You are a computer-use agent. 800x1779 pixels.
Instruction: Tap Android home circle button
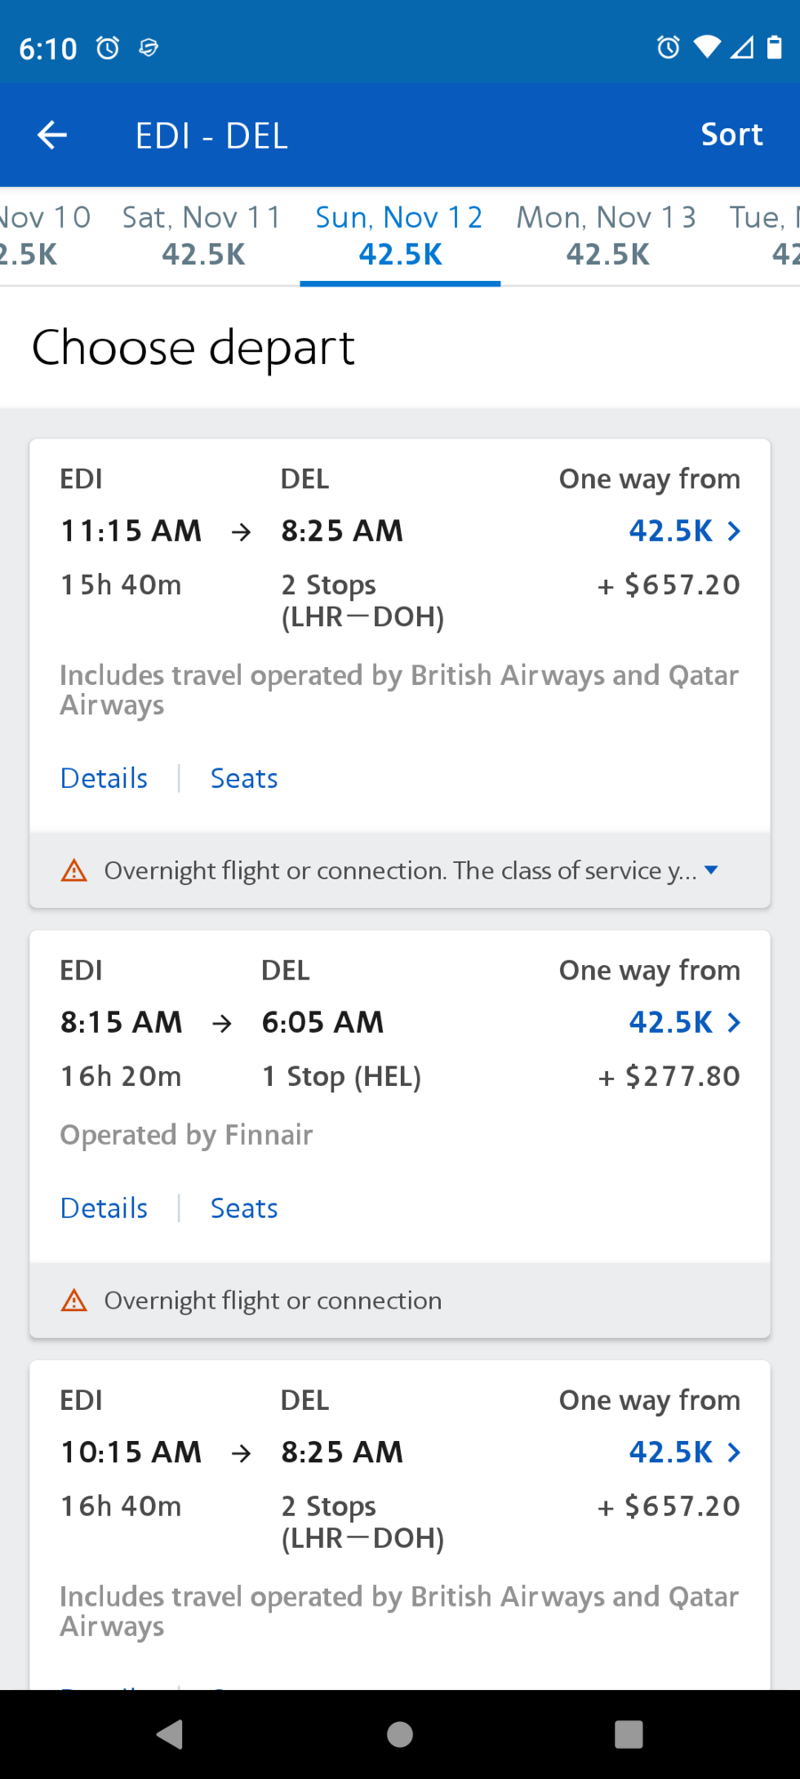[400, 1735]
